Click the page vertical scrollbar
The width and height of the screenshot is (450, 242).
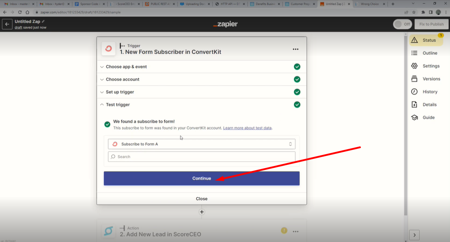click(x=406, y=125)
